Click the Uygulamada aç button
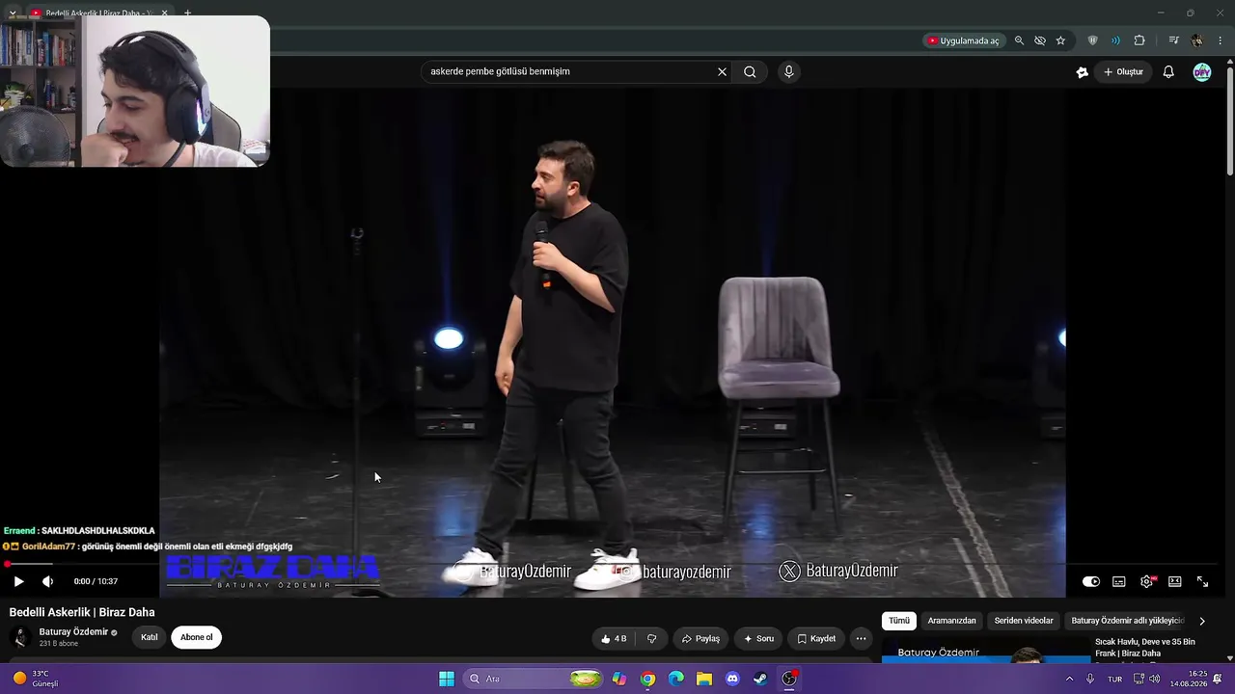The width and height of the screenshot is (1235, 694). pos(963,40)
